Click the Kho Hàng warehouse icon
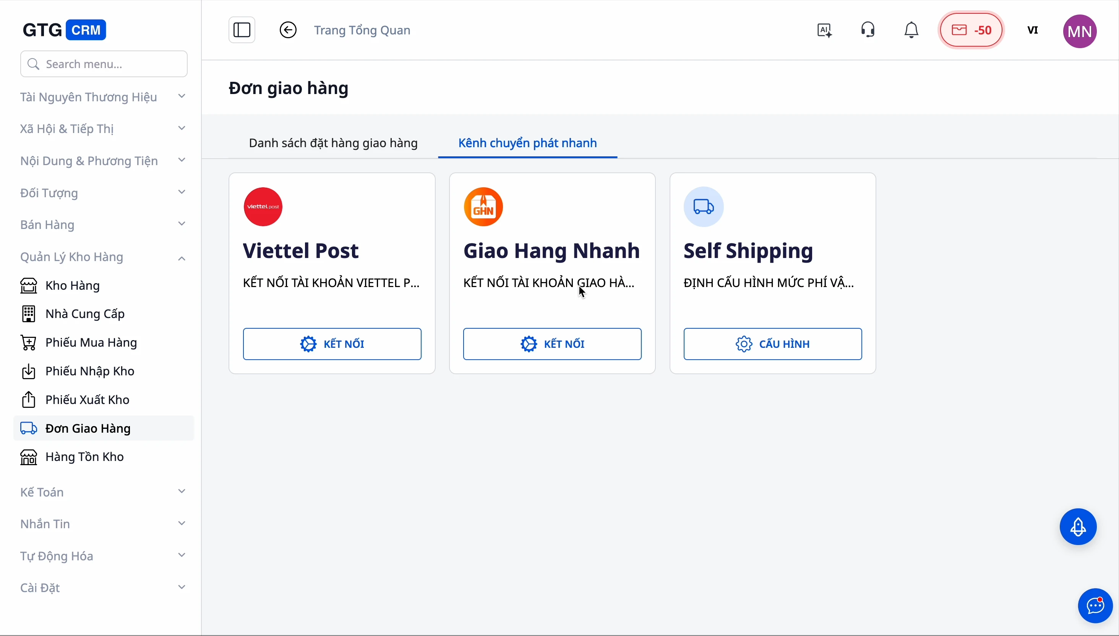Screen dimensions: 1119x636 point(28,285)
